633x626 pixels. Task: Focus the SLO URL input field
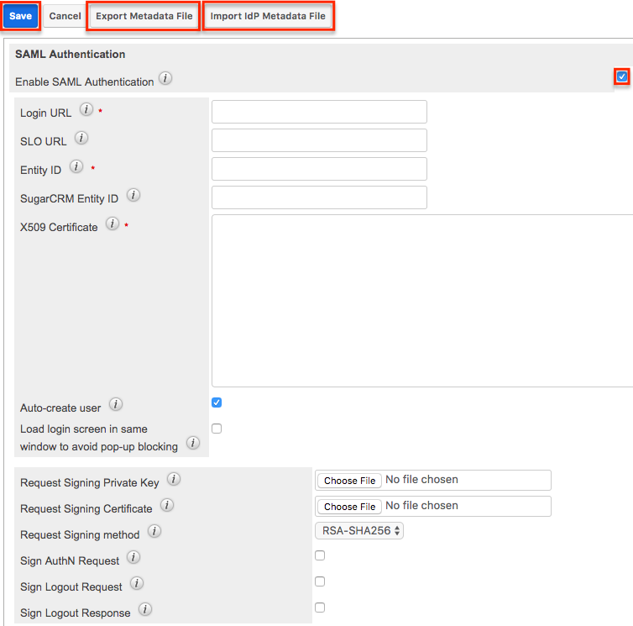tap(319, 140)
